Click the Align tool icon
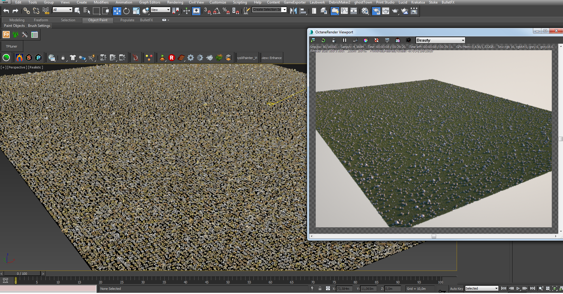The width and height of the screenshot is (563, 294). point(303,11)
